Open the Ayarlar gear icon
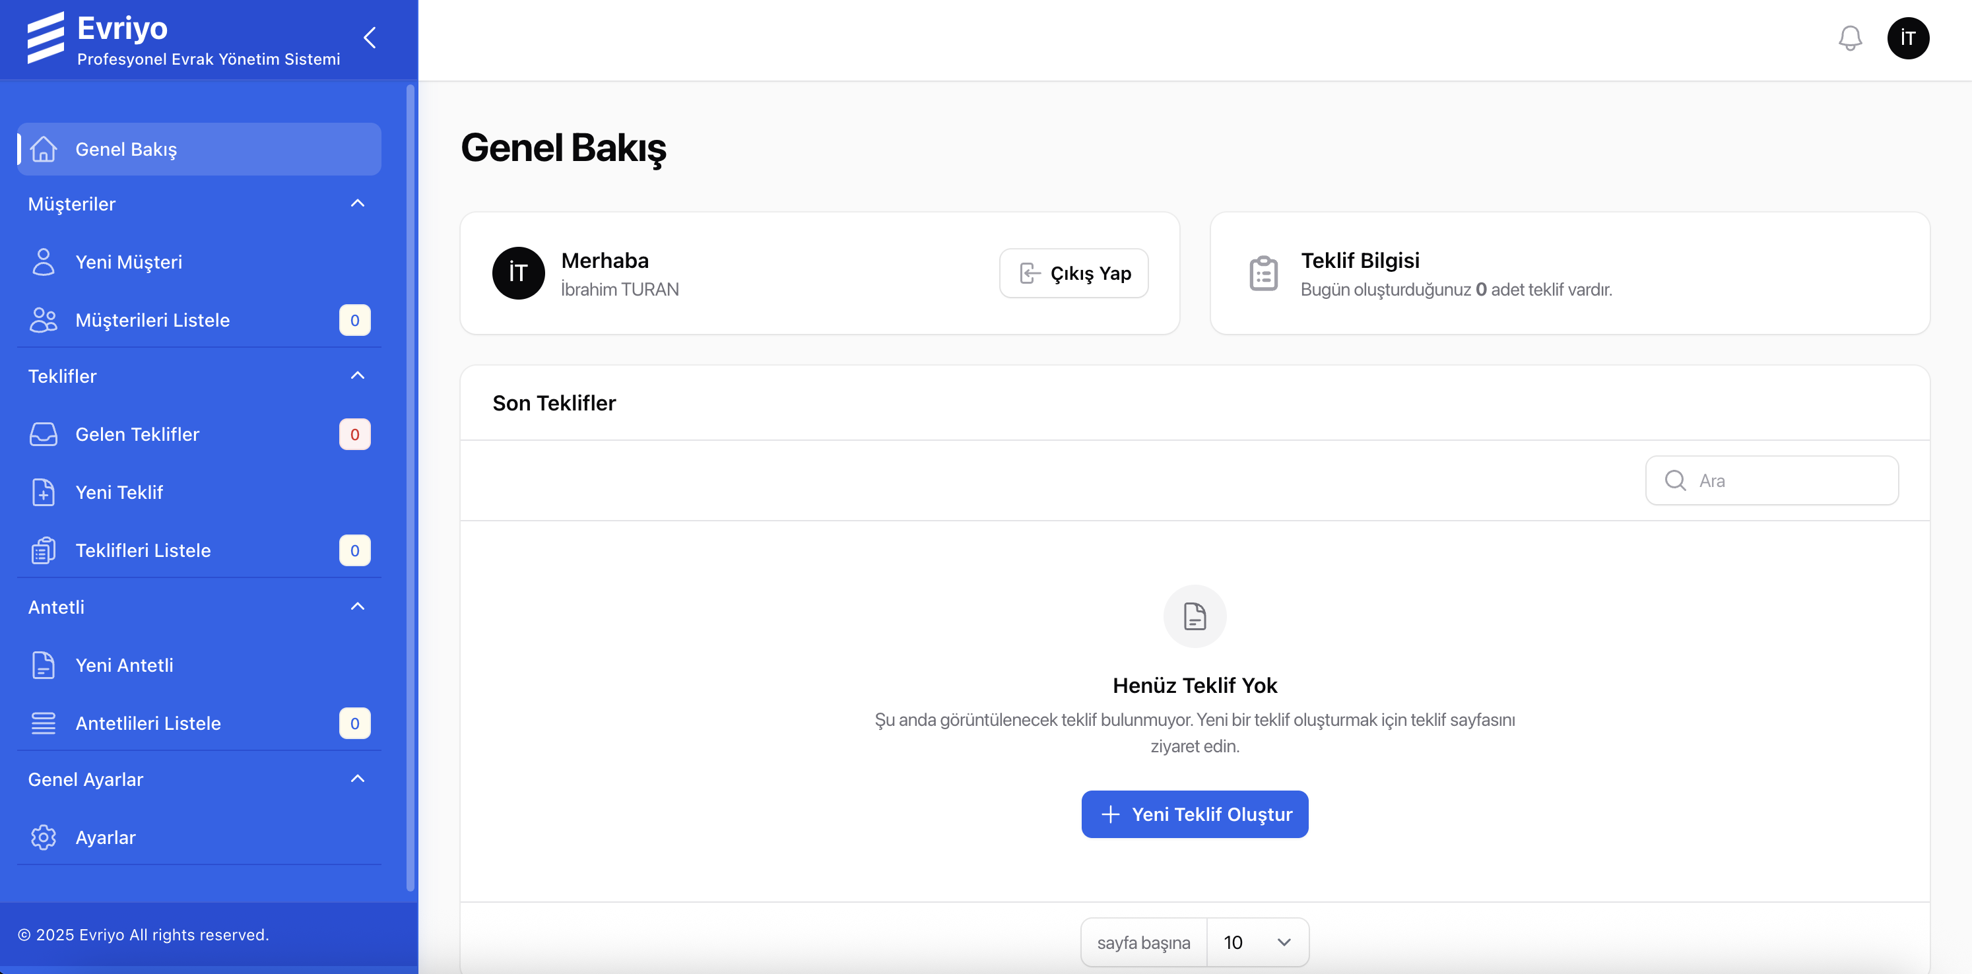Image resolution: width=1972 pixels, height=974 pixels. pyautogui.click(x=44, y=837)
